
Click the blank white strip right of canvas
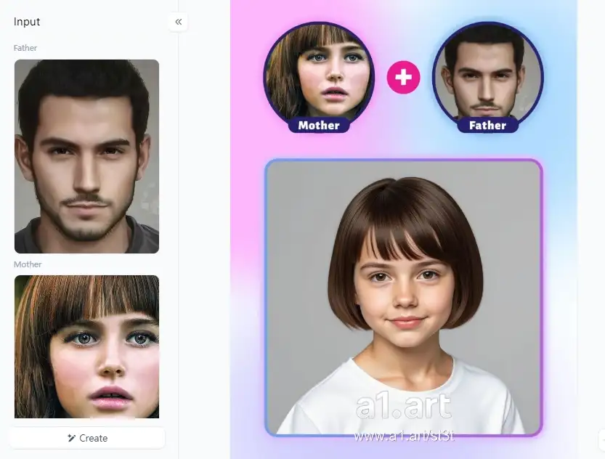(590, 218)
